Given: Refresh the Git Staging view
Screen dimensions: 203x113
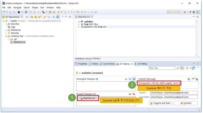Looking at the screenshot, I should [178, 68].
